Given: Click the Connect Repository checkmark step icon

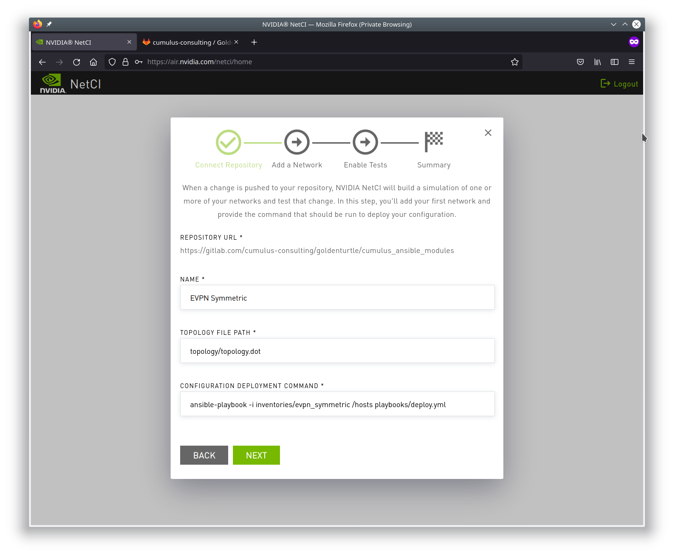Looking at the screenshot, I should click(x=229, y=142).
